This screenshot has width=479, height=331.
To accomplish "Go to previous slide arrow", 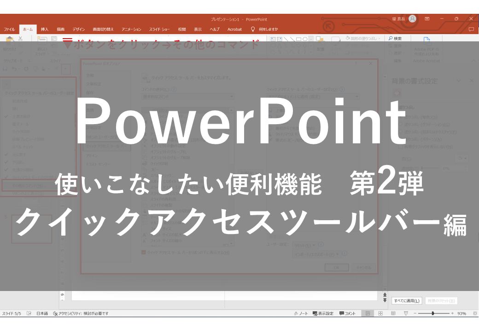I will 385,295.
